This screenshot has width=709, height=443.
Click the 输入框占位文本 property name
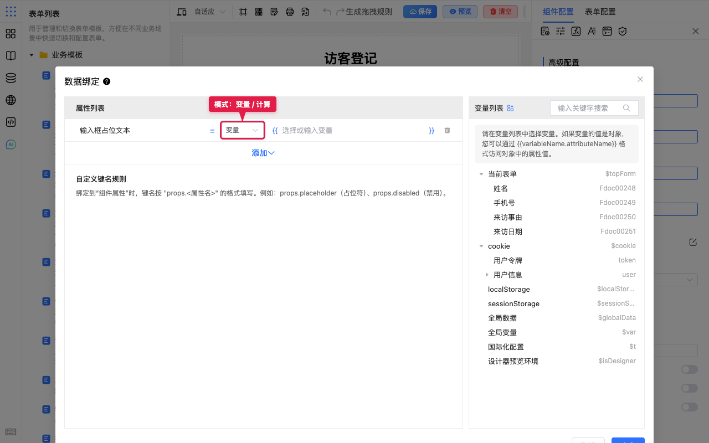point(105,130)
